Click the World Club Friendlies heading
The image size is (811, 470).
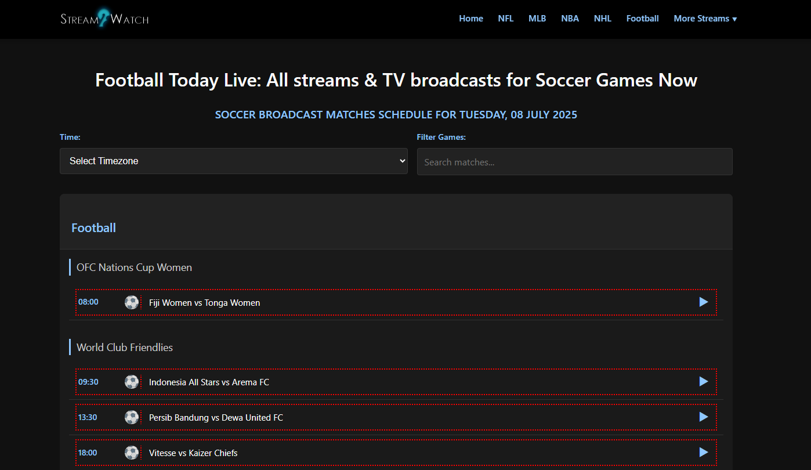[x=125, y=348]
